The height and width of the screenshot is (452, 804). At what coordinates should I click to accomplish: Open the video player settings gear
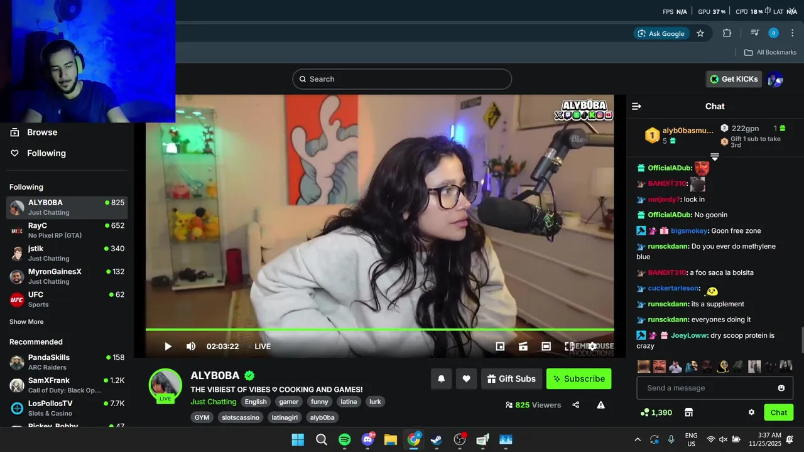click(592, 347)
